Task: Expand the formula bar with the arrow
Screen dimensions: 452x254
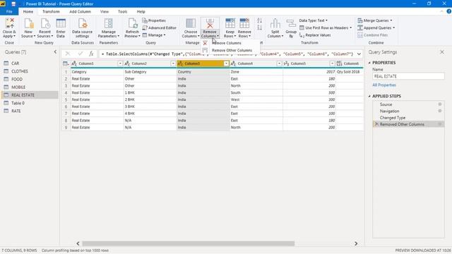Action: click(x=359, y=54)
